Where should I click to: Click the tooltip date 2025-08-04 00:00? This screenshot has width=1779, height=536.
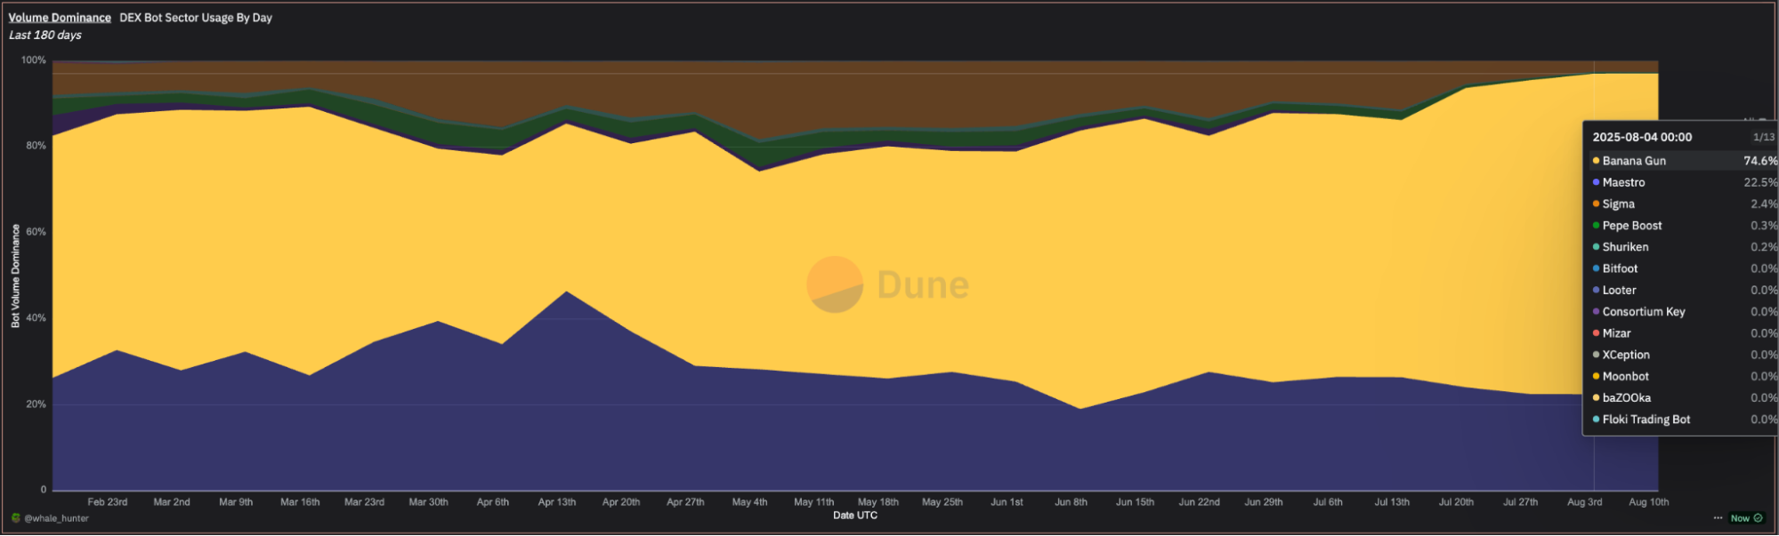point(1642,137)
